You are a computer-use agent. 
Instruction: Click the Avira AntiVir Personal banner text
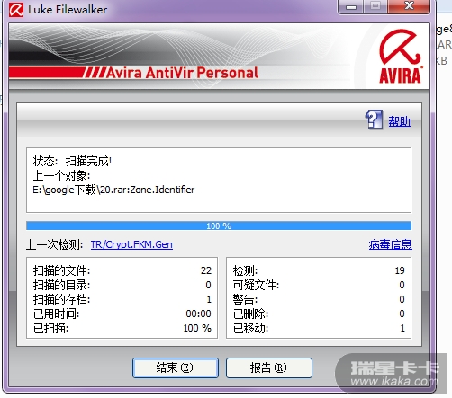click(x=182, y=73)
